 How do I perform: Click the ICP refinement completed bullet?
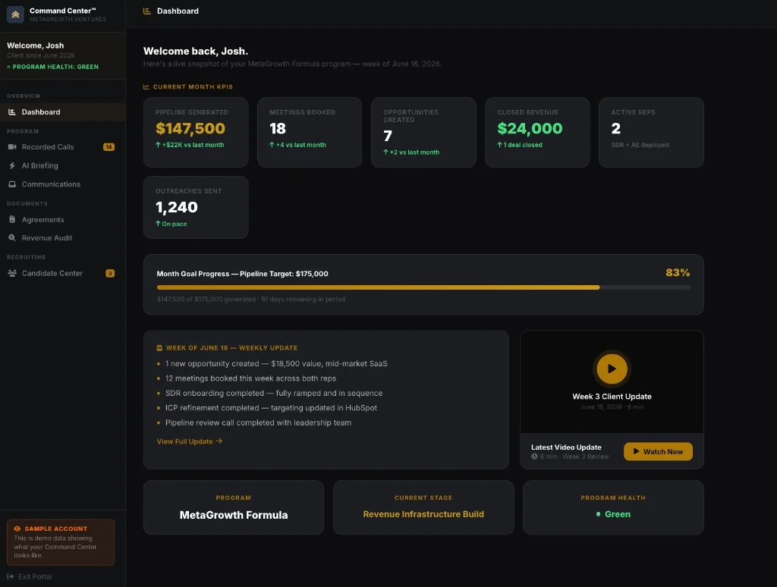271,408
